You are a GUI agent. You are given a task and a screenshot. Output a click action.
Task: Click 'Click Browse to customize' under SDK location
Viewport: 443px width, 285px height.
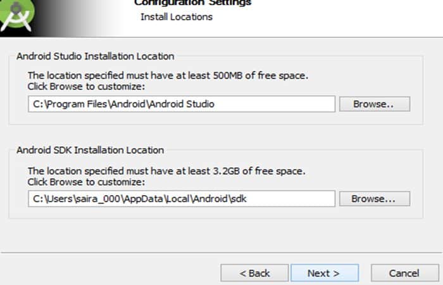coord(86,182)
